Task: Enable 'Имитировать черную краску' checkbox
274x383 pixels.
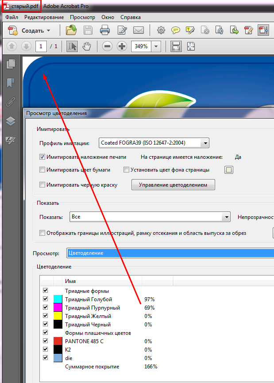Action: 42,185
